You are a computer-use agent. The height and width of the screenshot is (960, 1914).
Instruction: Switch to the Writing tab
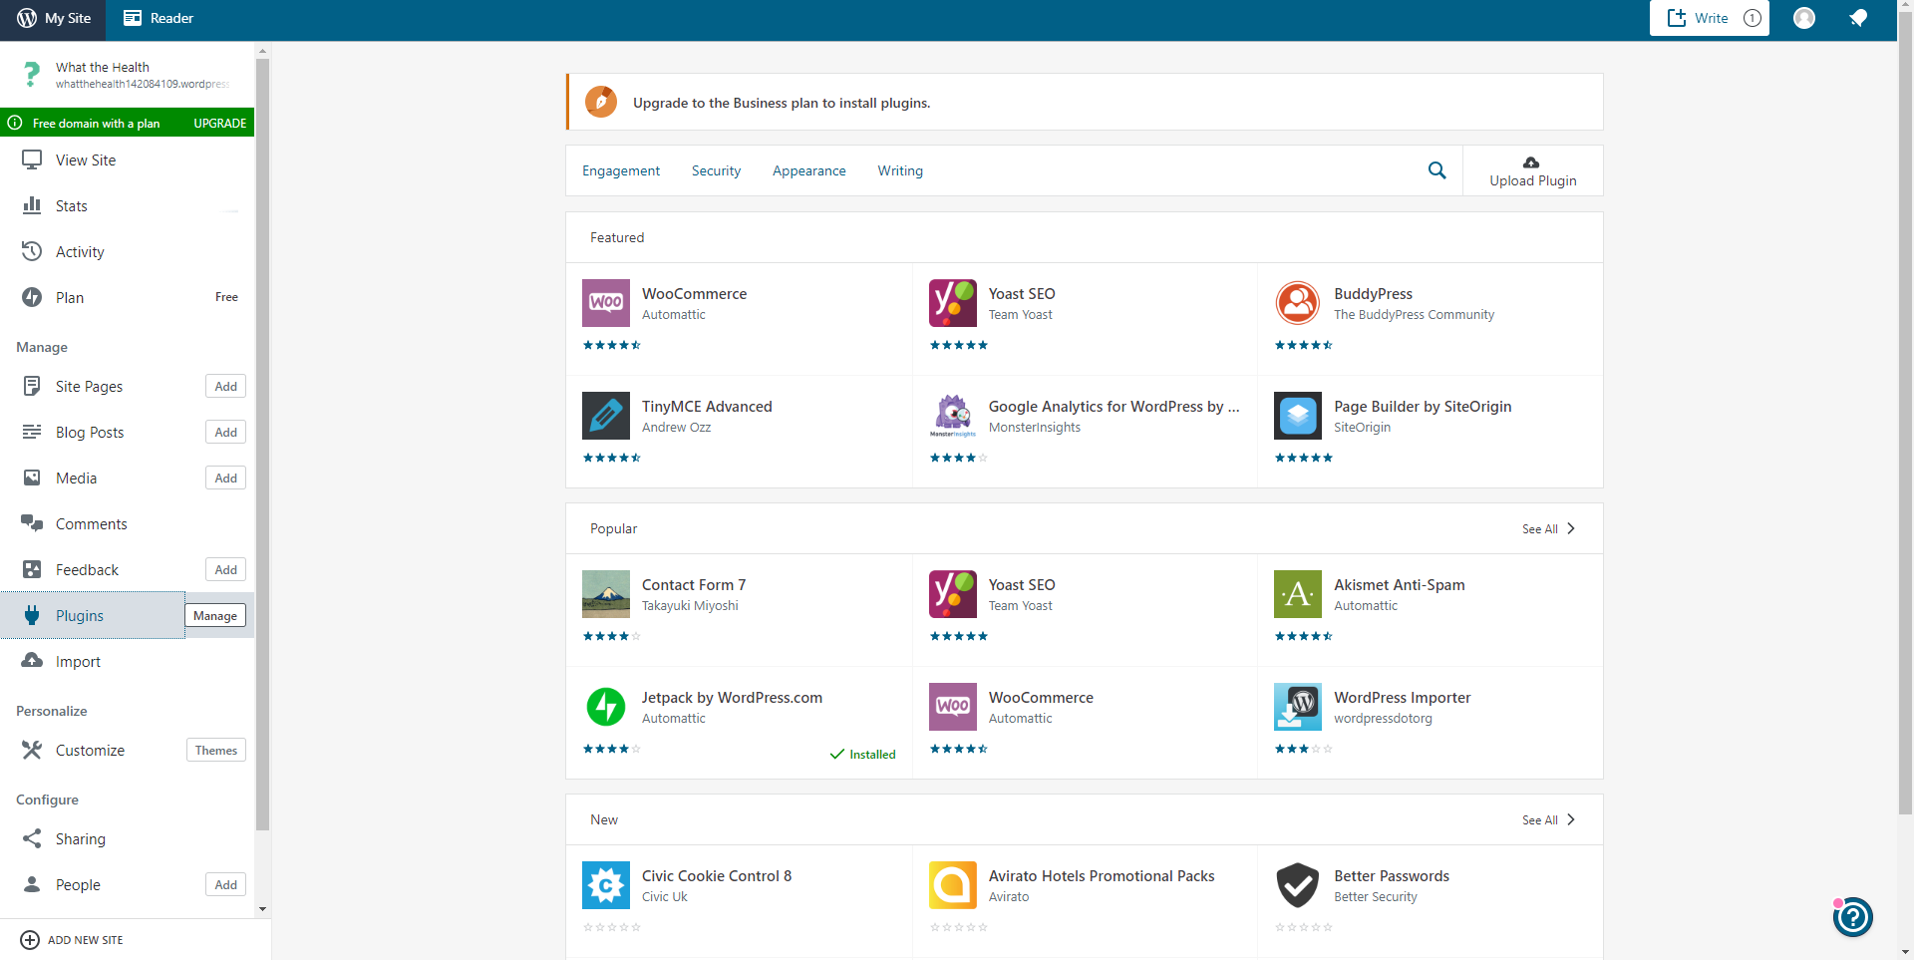point(900,171)
